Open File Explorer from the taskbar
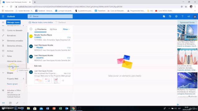The image size is (198, 111). click(28, 108)
